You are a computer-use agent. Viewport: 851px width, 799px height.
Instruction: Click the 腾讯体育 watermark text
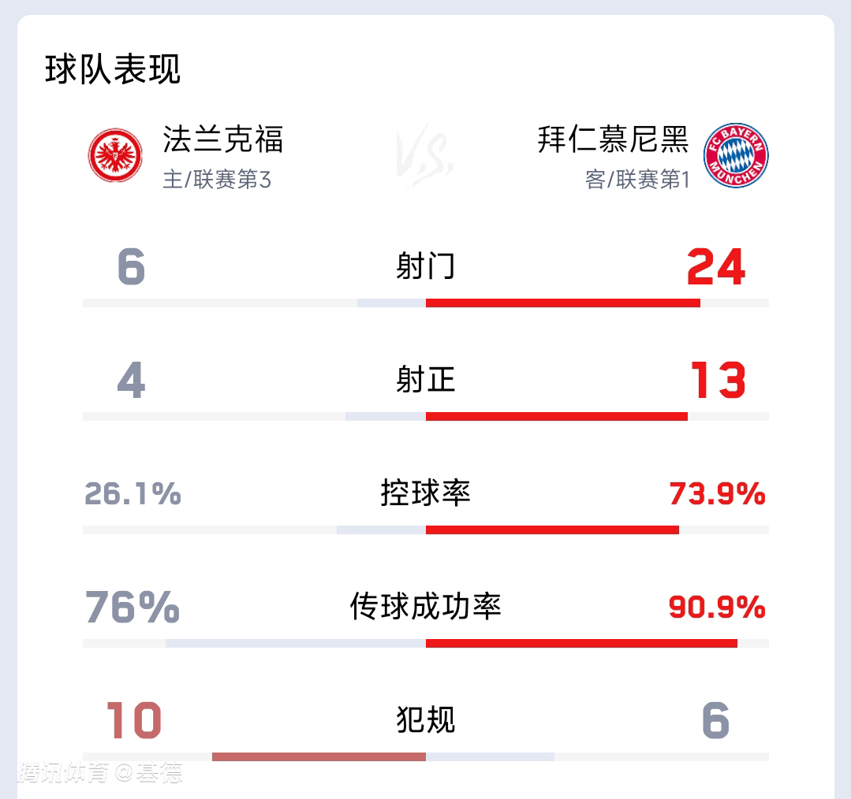(x=63, y=773)
